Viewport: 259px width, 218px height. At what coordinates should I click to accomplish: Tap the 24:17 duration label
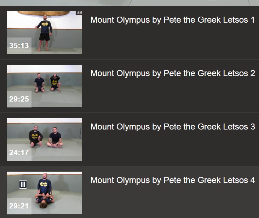pyautogui.click(x=19, y=153)
